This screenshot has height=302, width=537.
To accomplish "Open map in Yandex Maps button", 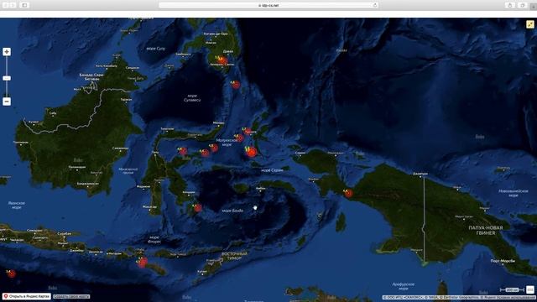I will pyautogui.click(x=27, y=296).
